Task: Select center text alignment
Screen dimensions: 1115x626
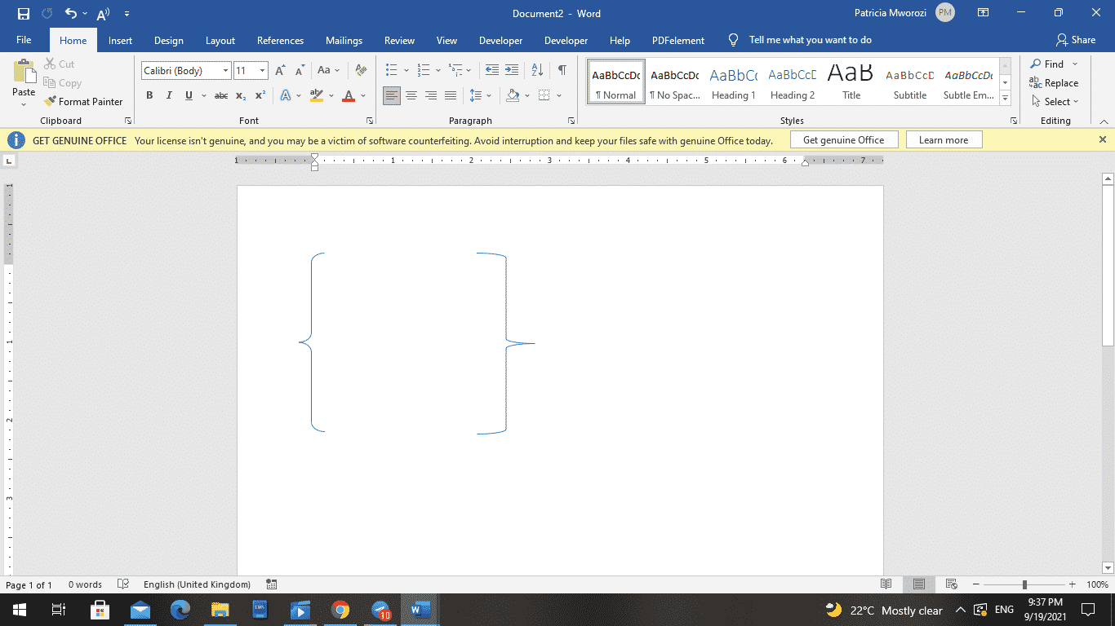Action: pos(411,95)
